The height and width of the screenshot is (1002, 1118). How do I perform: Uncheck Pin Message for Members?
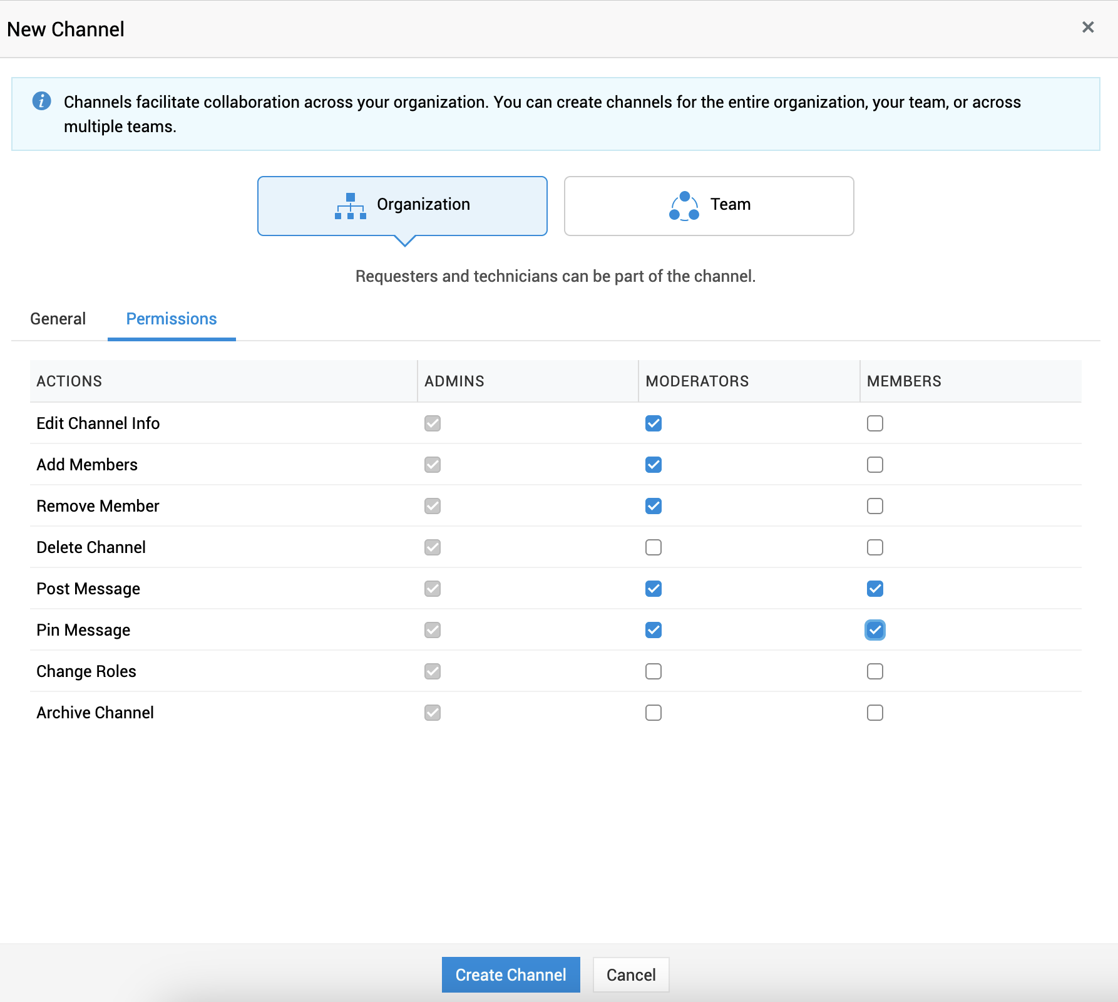point(875,630)
